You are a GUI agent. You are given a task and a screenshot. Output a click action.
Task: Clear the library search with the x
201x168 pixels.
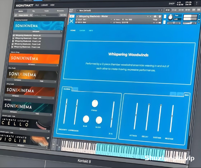(x=58, y=15)
